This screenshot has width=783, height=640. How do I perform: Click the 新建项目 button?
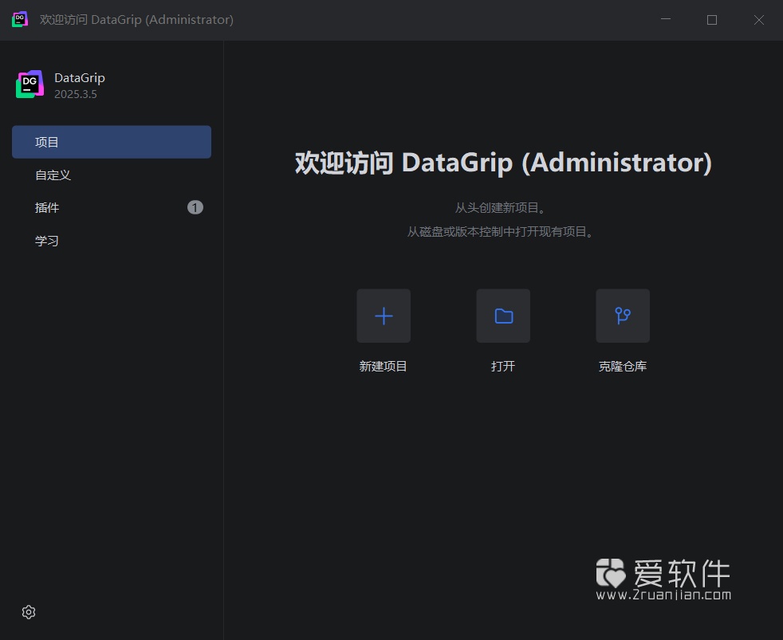point(384,366)
